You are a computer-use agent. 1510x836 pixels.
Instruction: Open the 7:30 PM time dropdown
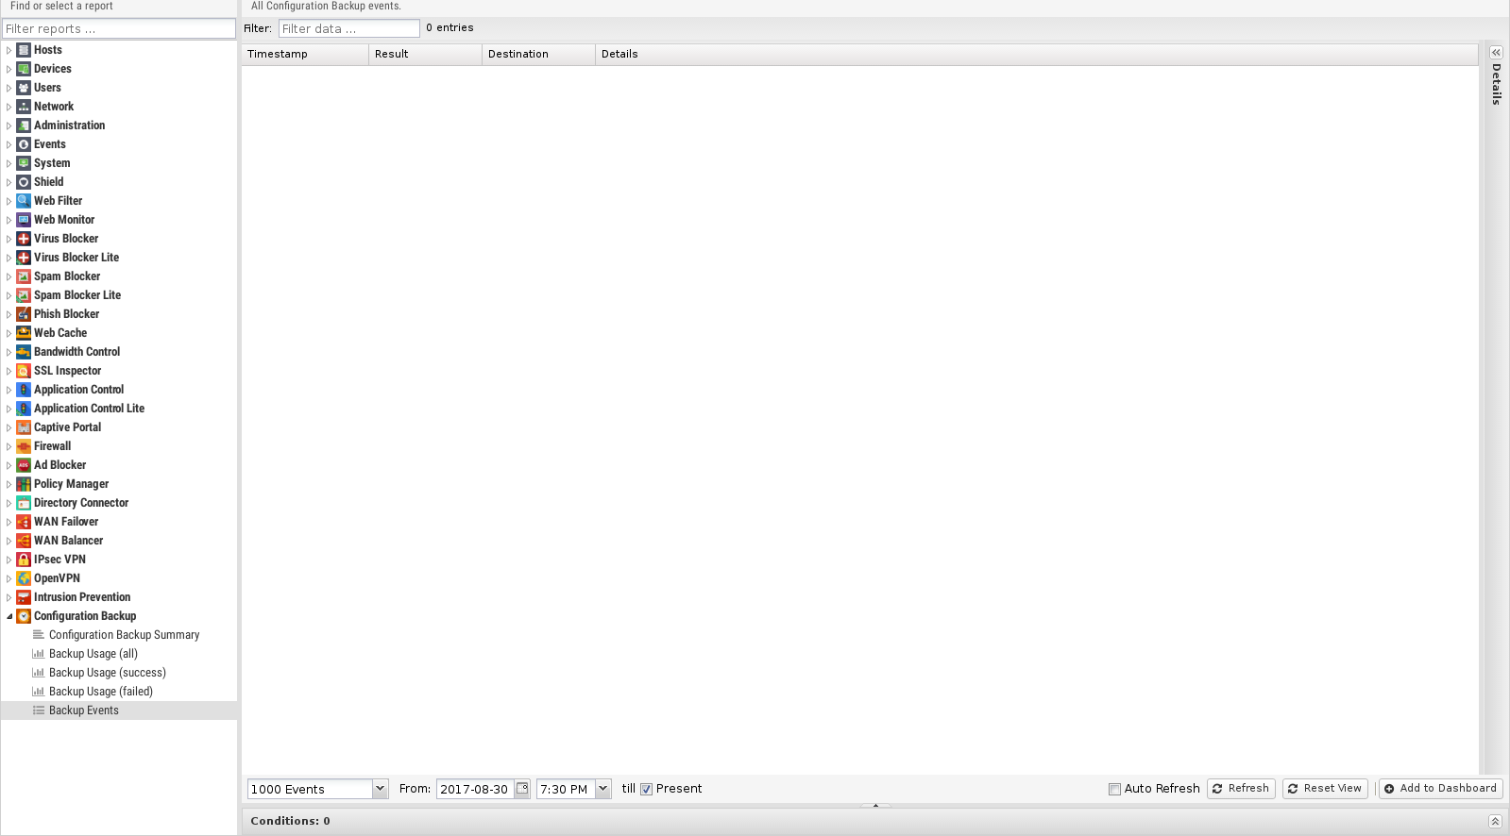tap(602, 789)
